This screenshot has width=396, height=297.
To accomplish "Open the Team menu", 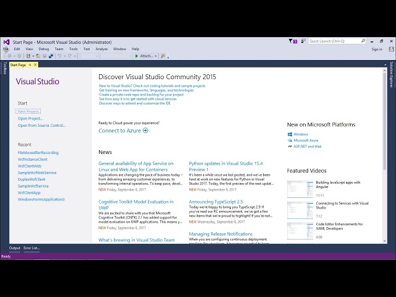I will 59,49.
